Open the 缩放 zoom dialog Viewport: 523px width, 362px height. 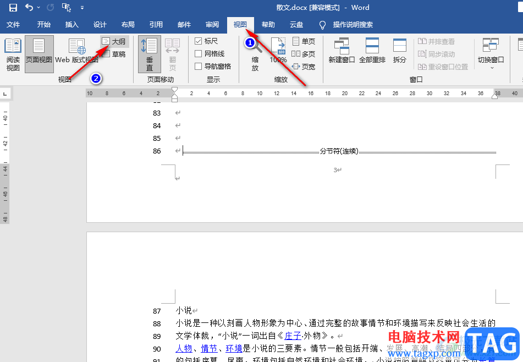(255, 55)
